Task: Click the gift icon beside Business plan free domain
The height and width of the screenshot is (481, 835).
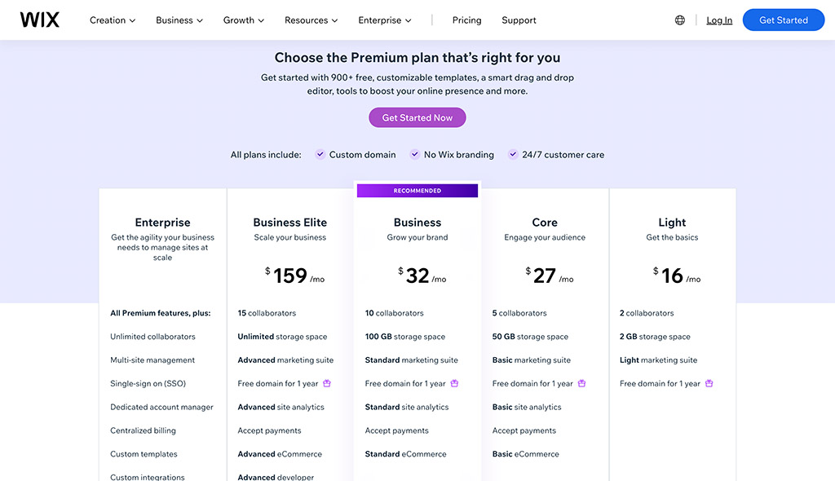Action: 455,383
